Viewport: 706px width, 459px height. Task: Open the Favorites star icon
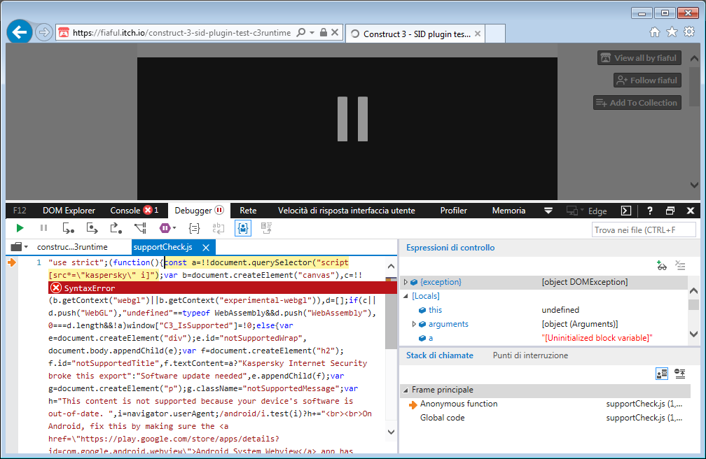click(672, 32)
